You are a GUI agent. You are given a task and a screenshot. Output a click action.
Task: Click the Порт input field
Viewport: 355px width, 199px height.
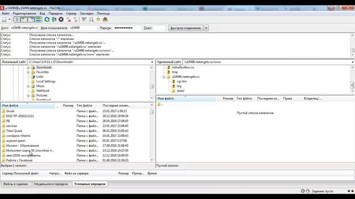coord(159,28)
